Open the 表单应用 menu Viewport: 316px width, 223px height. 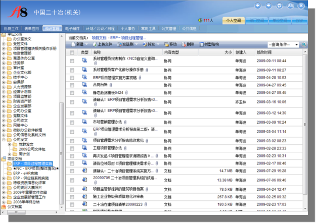tap(31, 29)
